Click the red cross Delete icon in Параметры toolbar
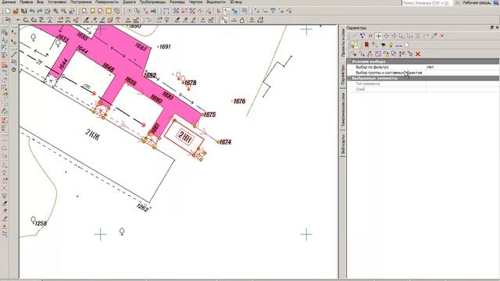 click(441, 36)
